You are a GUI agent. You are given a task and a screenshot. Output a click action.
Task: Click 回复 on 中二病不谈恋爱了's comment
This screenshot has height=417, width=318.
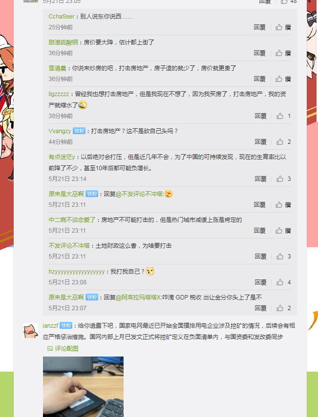click(x=259, y=231)
